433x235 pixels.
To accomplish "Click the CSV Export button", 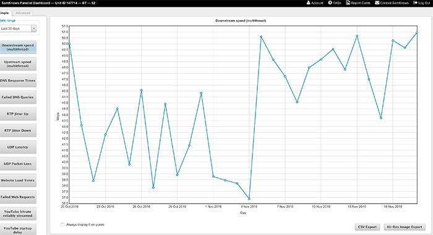I will coord(367,227).
